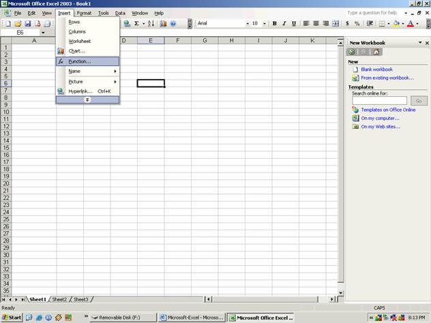
Task: Click the blue Help question mark icon
Action: point(173,24)
